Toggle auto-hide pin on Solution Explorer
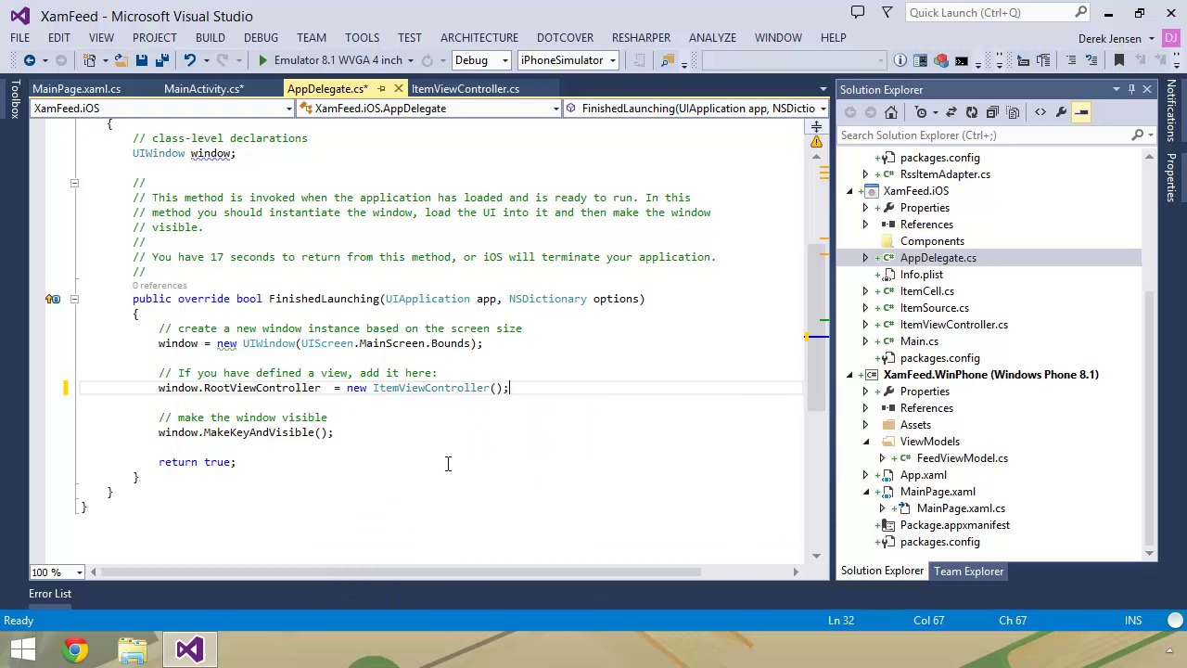 click(x=1131, y=89)
